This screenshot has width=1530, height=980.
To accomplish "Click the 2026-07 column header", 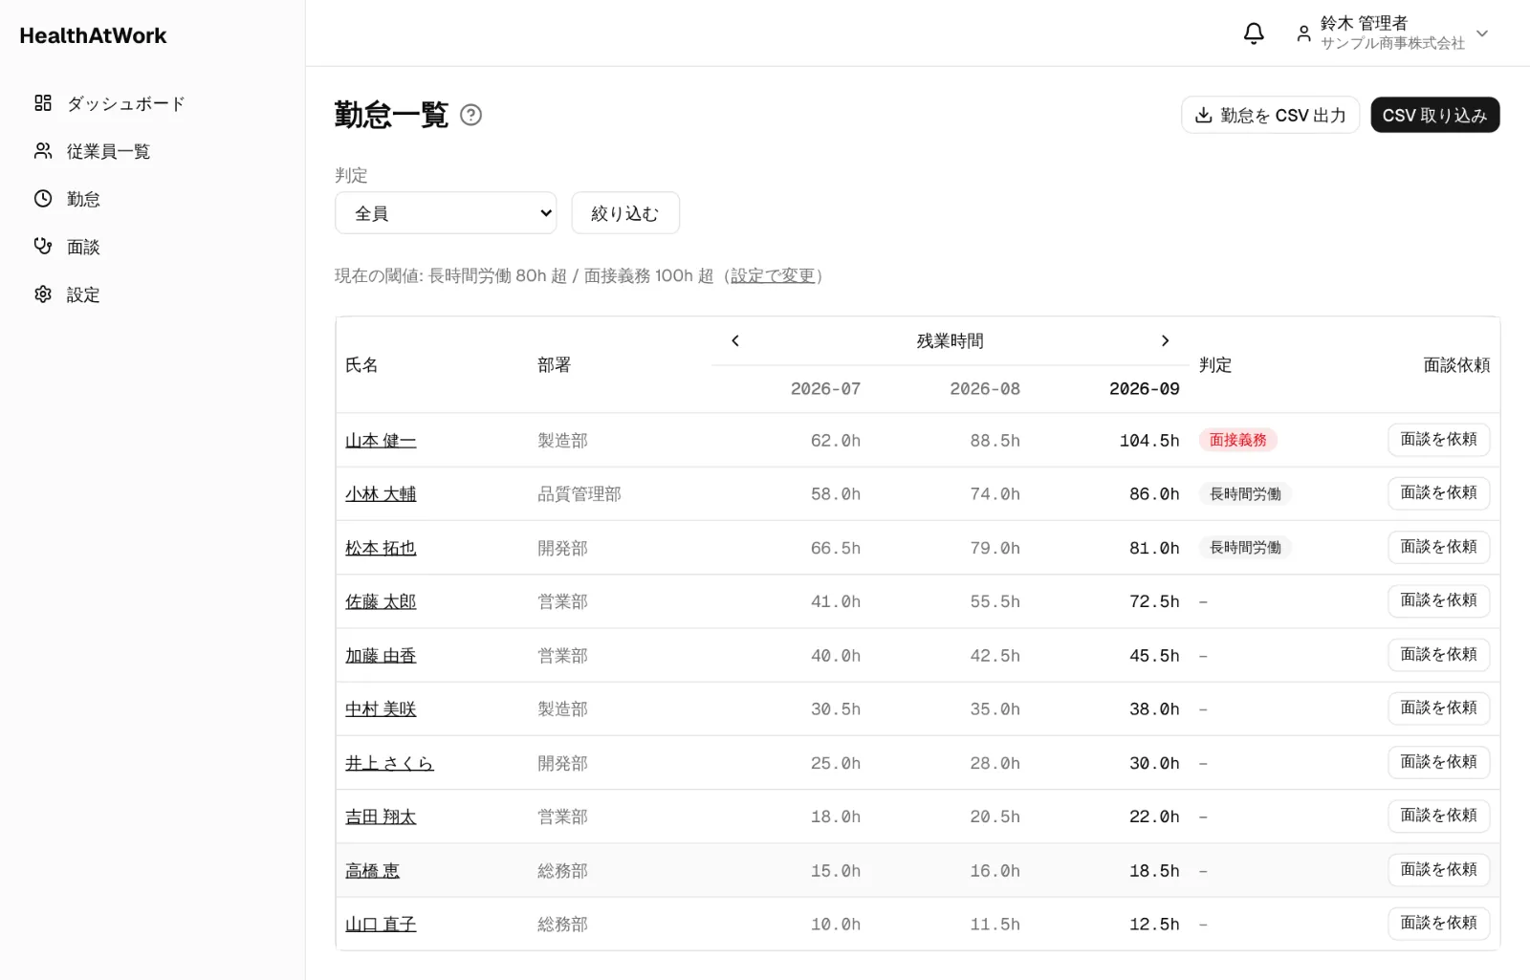I will (825, 389).
